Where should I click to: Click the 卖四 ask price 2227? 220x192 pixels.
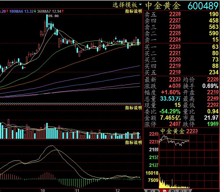tap(175, 21)
